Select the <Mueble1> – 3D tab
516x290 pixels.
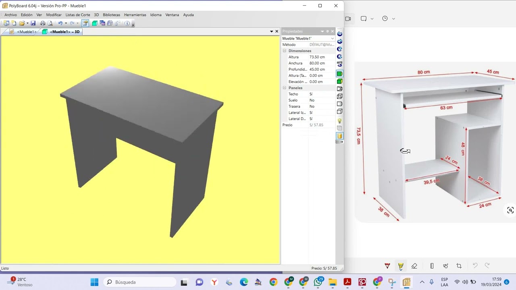click(61, 31)
